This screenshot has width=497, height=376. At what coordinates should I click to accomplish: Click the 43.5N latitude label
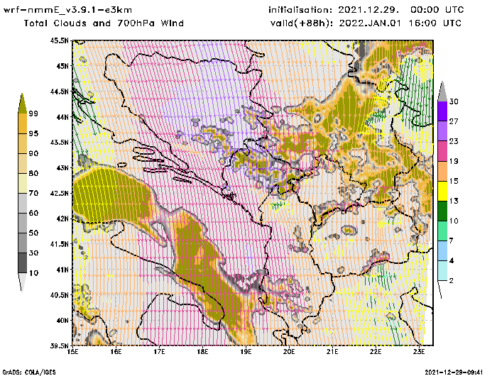click(59, 142)
